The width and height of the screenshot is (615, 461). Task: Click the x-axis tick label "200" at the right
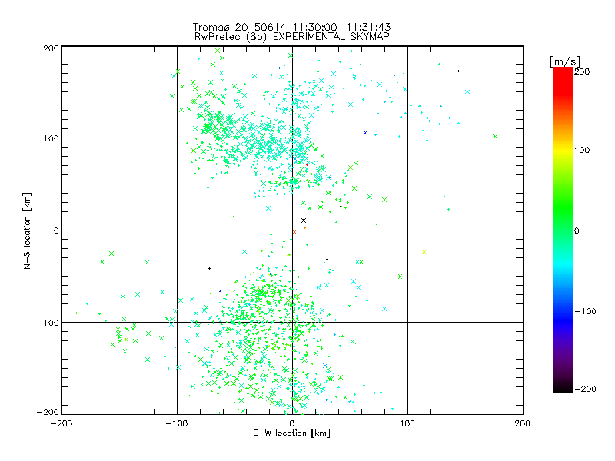pyautogui.click(x=523, y=423)
